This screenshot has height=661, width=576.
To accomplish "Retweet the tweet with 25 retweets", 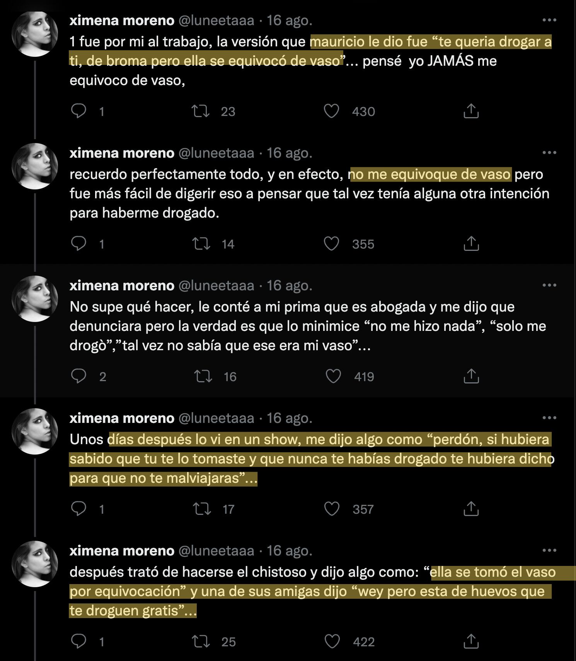I will (x=201, y=642).
